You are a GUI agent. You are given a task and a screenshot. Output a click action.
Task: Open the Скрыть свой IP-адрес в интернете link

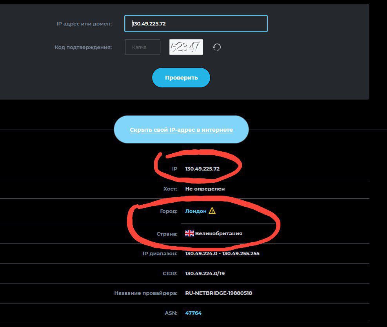click(x=181, y=130)
